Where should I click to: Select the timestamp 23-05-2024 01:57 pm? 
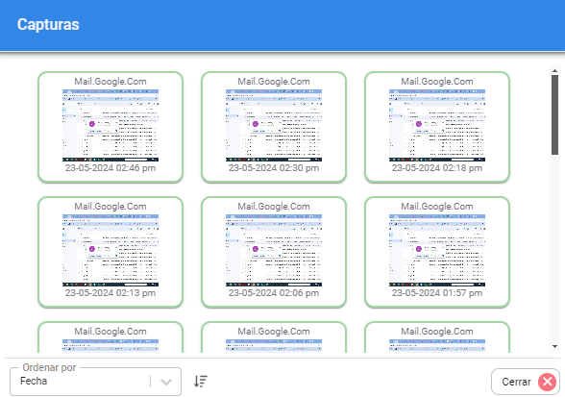click(x=437, y=293)
